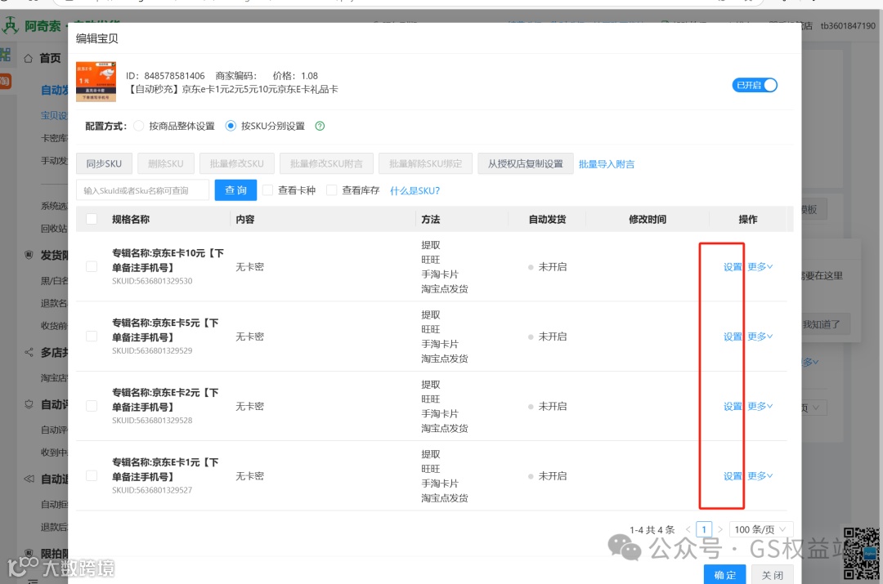Check the 查看卡种 checkbox
The height and width of the screenshot is (584, 883).
coord(268,190)
